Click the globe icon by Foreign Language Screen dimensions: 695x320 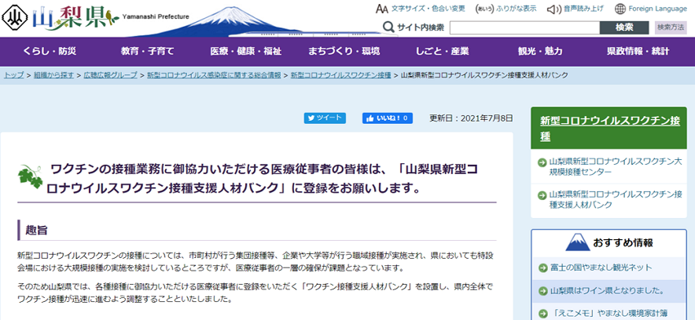pyautogui.click(x=620, y=9)
